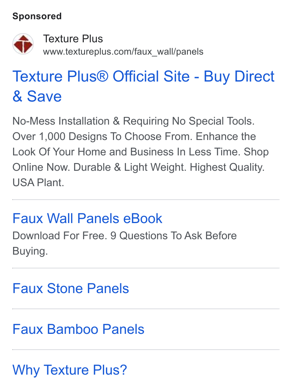Click the Sponsored label
This screenshot has width=292, height=390.
click(x=37, y=16)
